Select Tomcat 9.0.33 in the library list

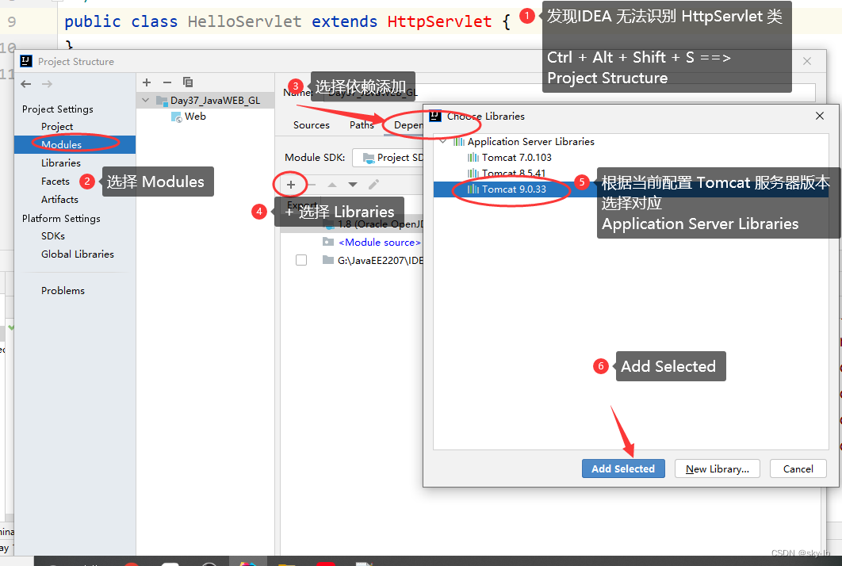(x=631, y=189)
